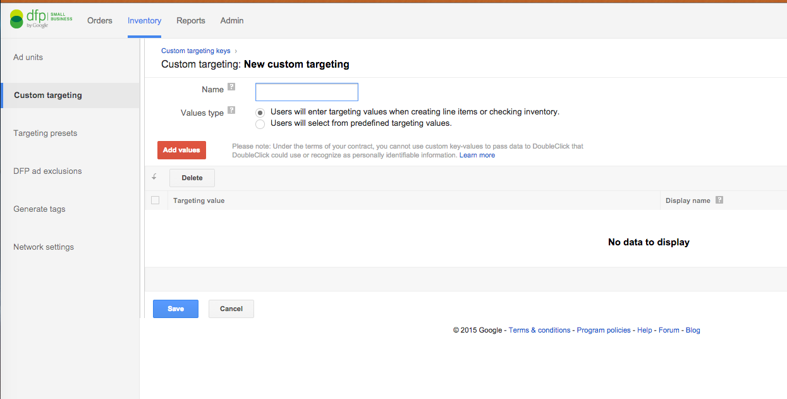Click the arrow icon left of Delete
The image size is (787, 399).
(x=154, y=177)
